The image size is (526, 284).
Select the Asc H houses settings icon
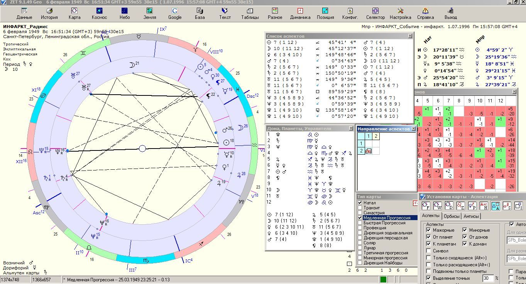coord(484,206)
